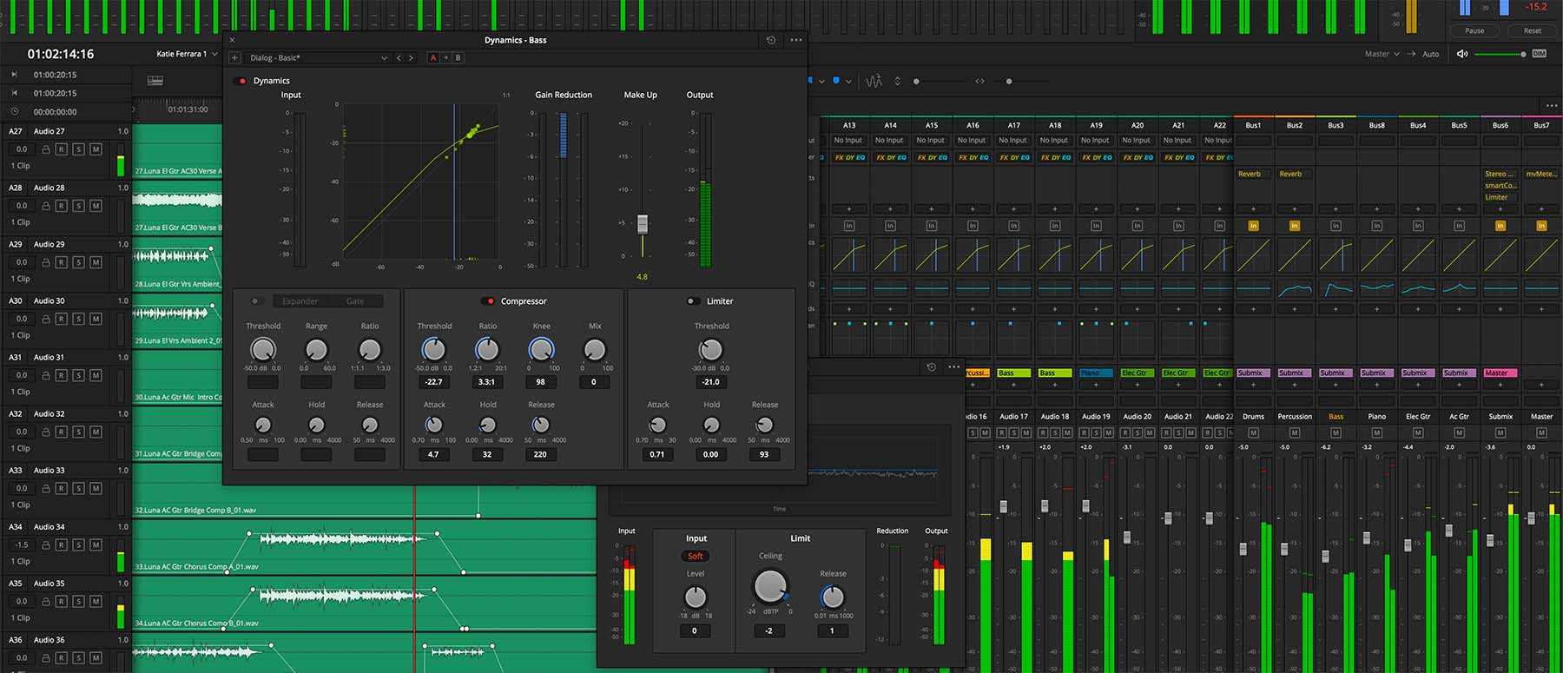Arm record on the Audio 28 track
The height and width of the screenshot is (673, 1563).
click(62, 206)
